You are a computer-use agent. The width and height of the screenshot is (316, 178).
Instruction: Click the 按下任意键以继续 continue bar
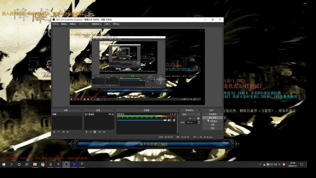point(154,144)
